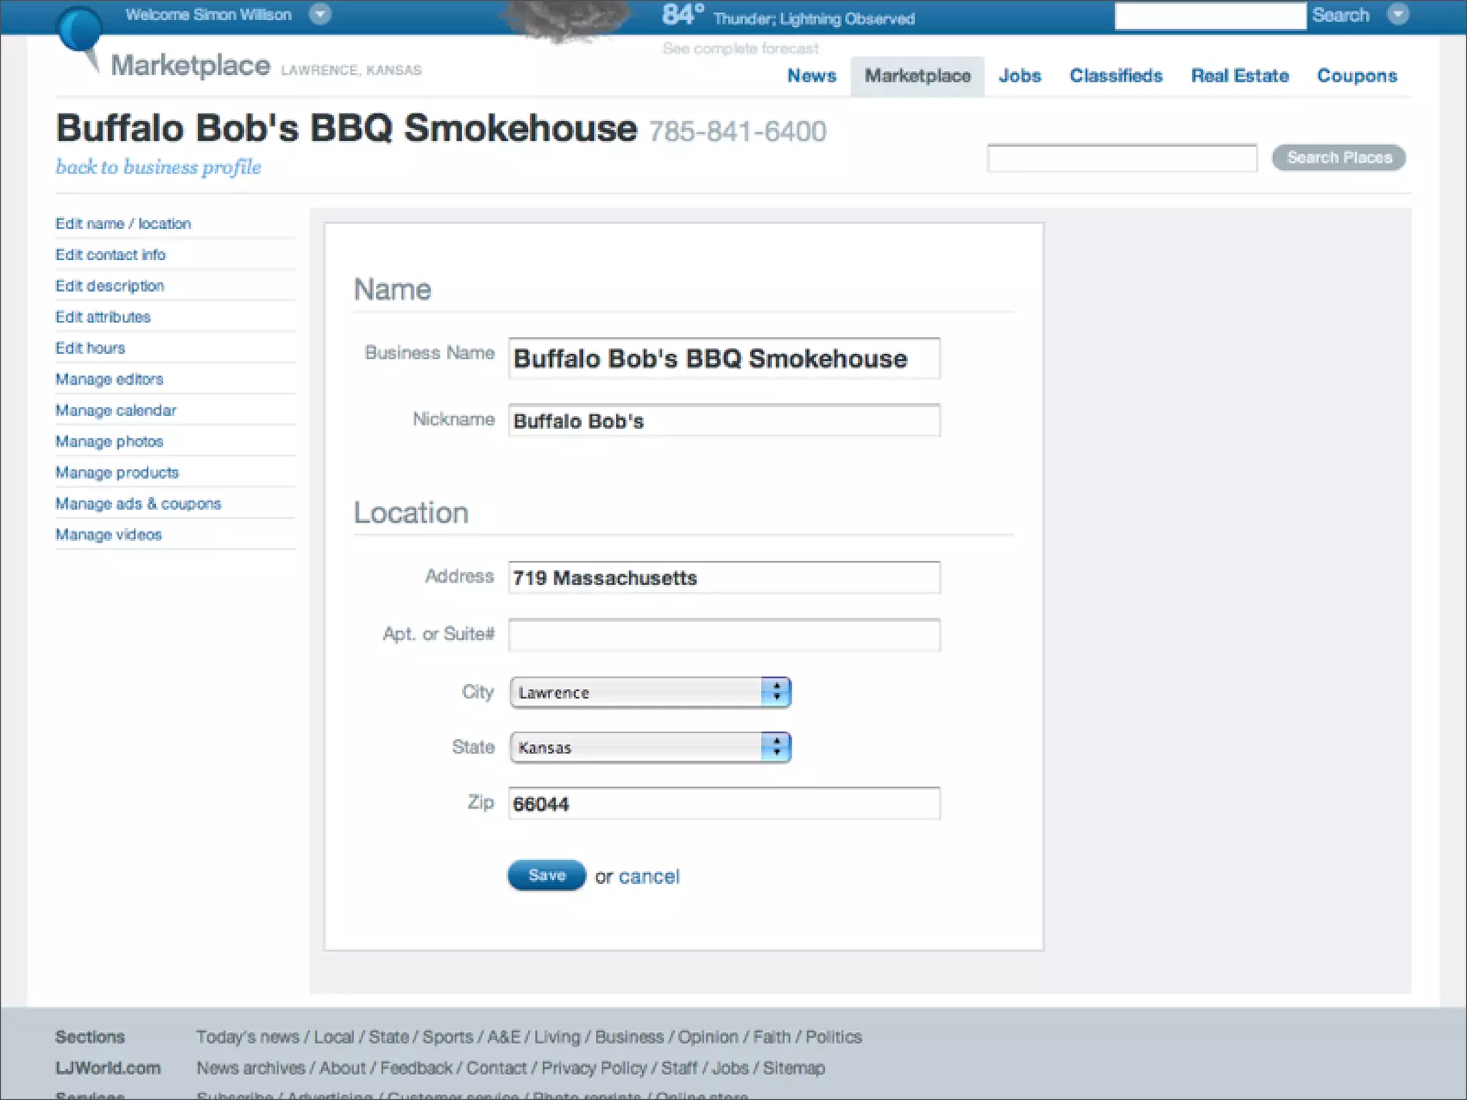This screenshot has width=1467, height=1100.
Task: Focus the Apt. or Suite# field
Action: click(723, 635)
